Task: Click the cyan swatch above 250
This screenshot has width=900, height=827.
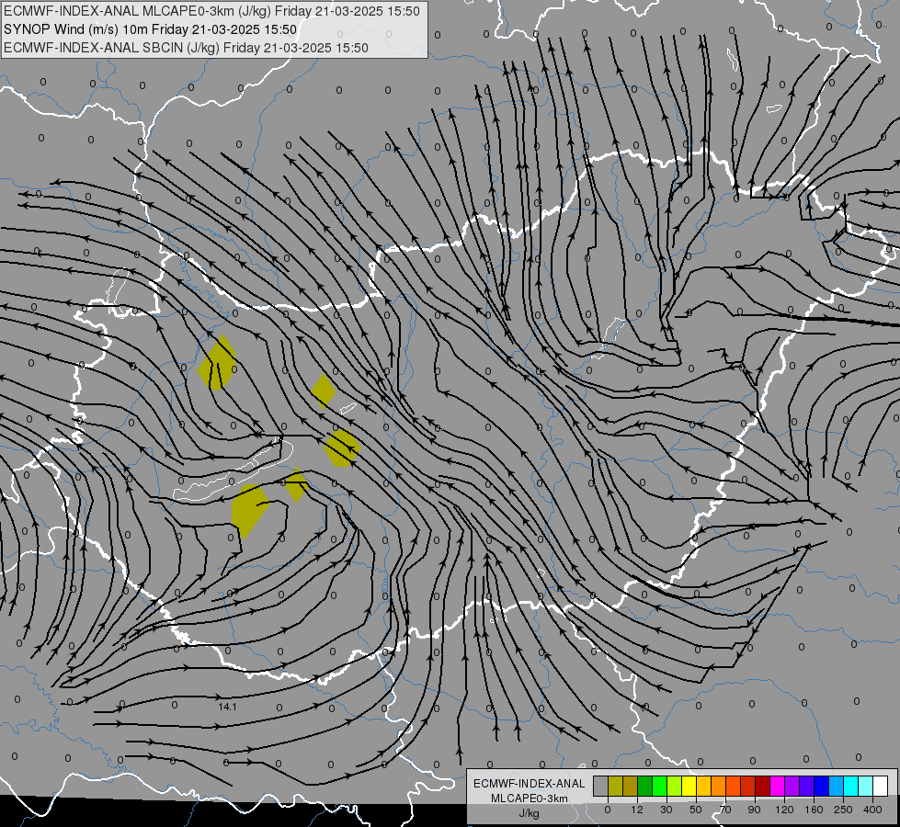Action: 850,786
